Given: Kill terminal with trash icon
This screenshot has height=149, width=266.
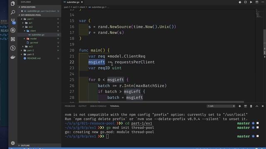Looking at the screenshot, I should pyautogui.click(x=251, y=106).
